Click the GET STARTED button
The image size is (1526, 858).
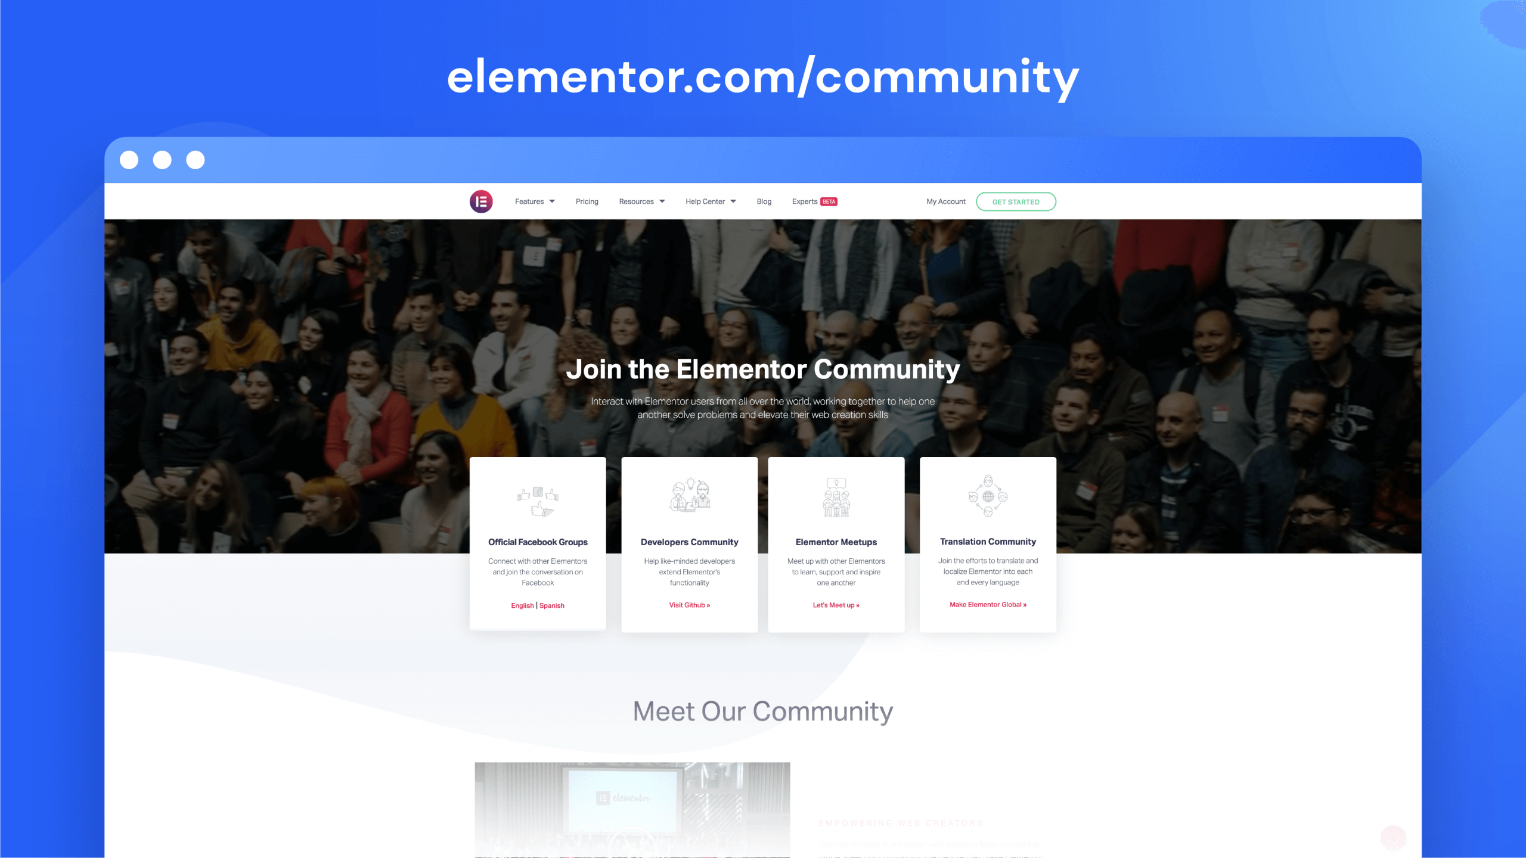coord(1015,201)
